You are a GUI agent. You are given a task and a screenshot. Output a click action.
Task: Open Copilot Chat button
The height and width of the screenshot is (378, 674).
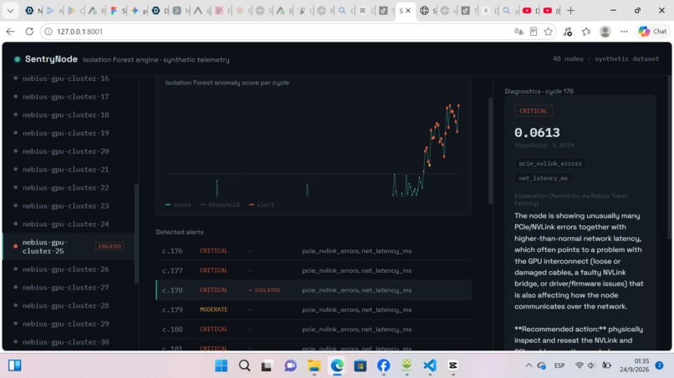coord(652,32)
